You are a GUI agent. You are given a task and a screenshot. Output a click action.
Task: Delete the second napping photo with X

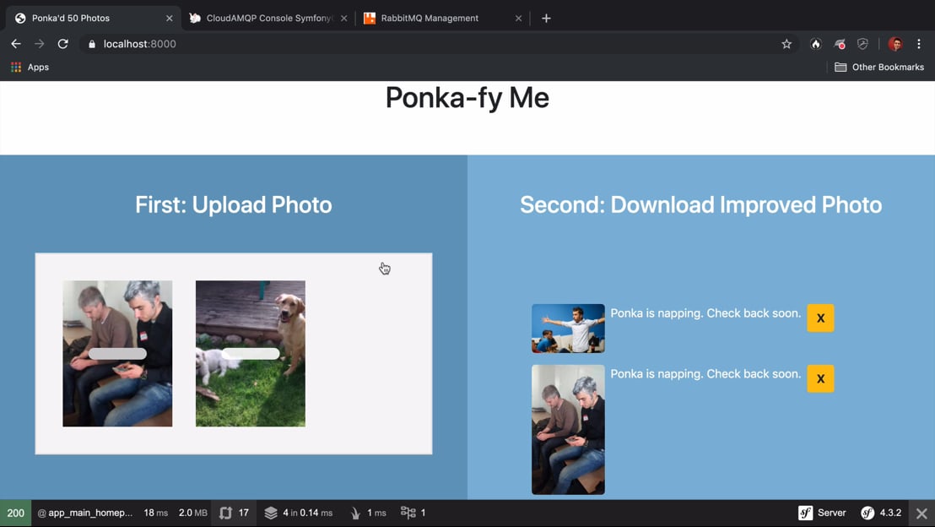point(820,379)
